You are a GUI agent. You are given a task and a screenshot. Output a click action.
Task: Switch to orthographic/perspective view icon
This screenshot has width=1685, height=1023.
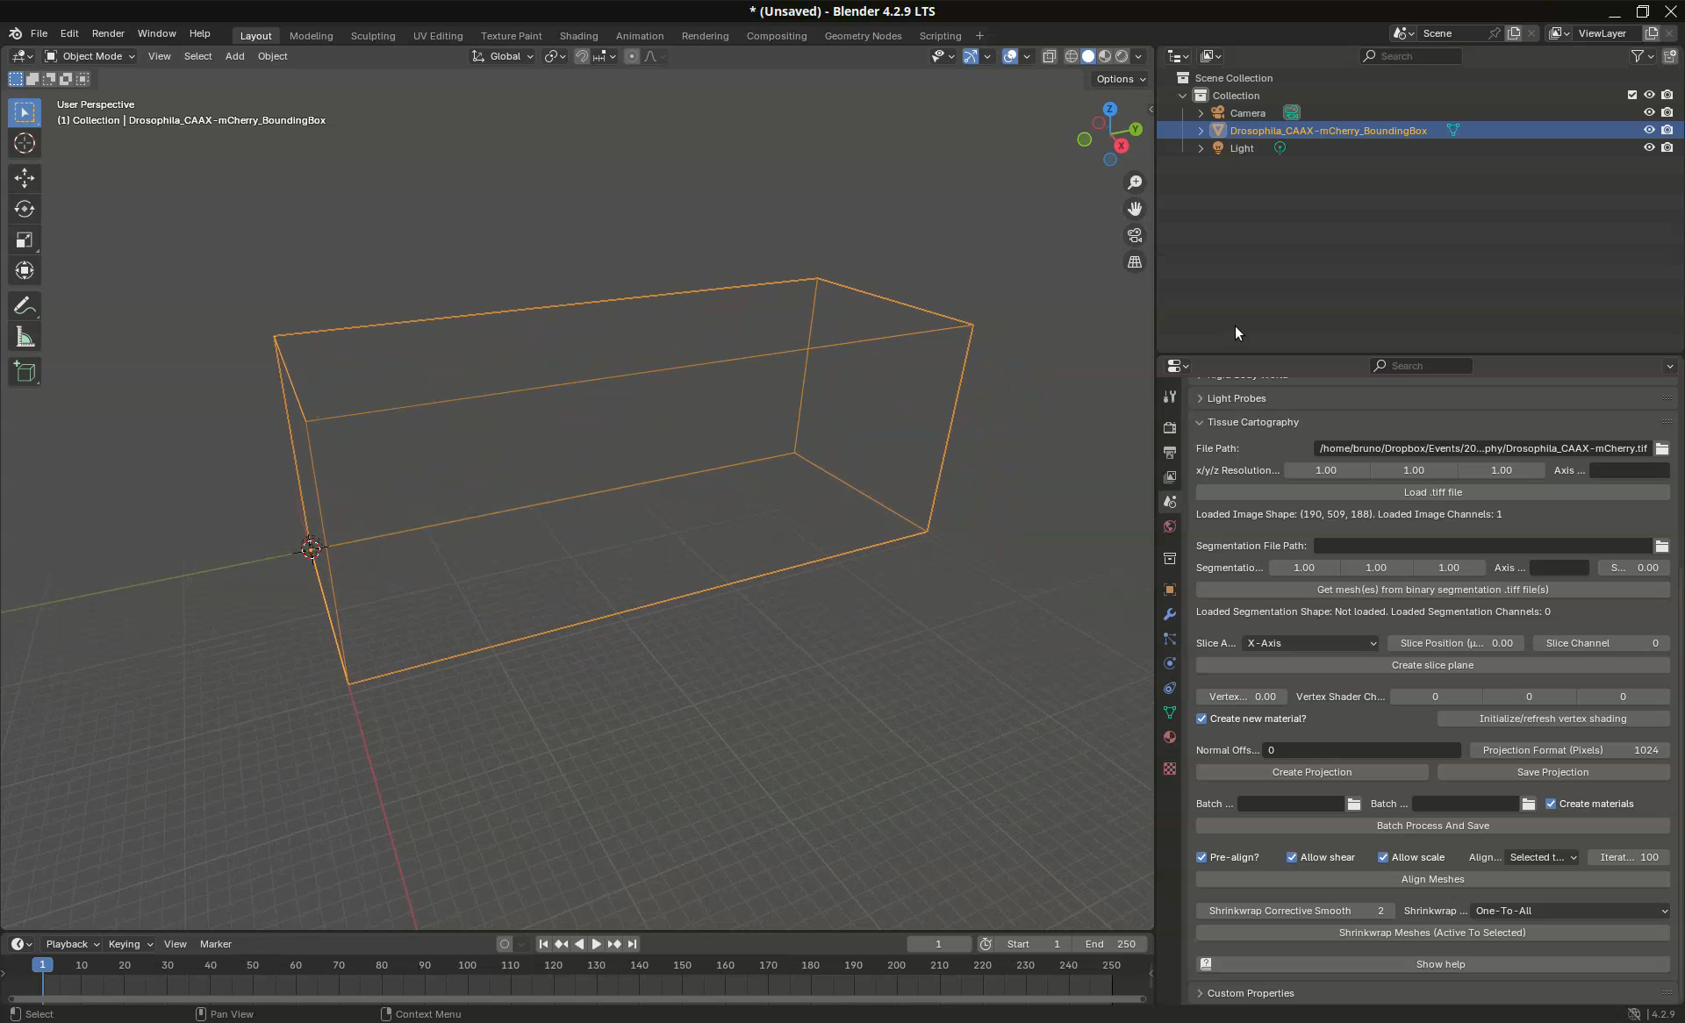coord(1135,262)
